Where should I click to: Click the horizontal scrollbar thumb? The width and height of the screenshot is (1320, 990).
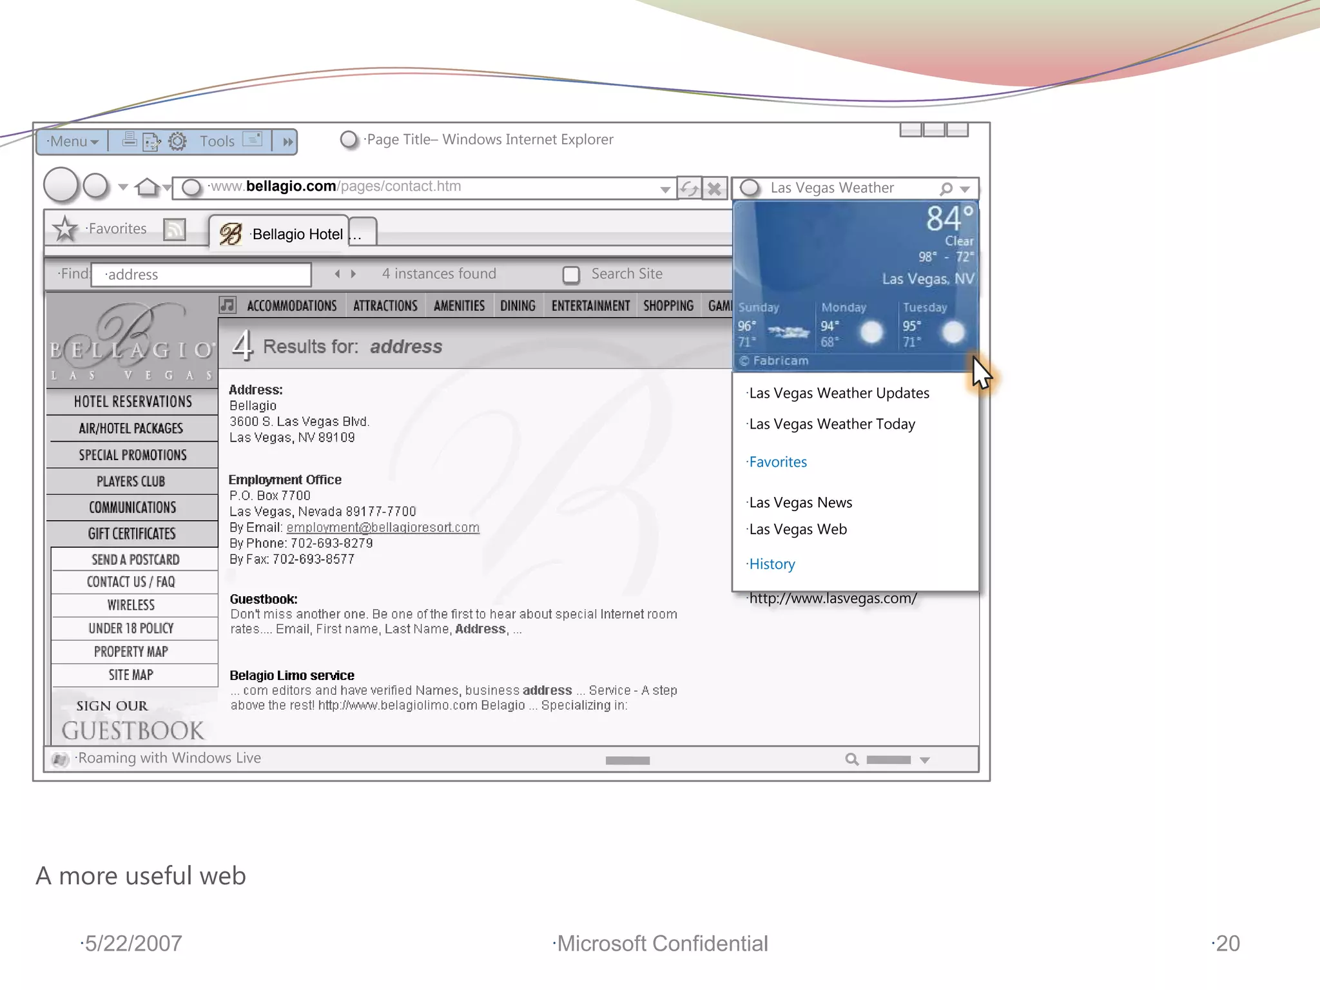pos(628,761)
